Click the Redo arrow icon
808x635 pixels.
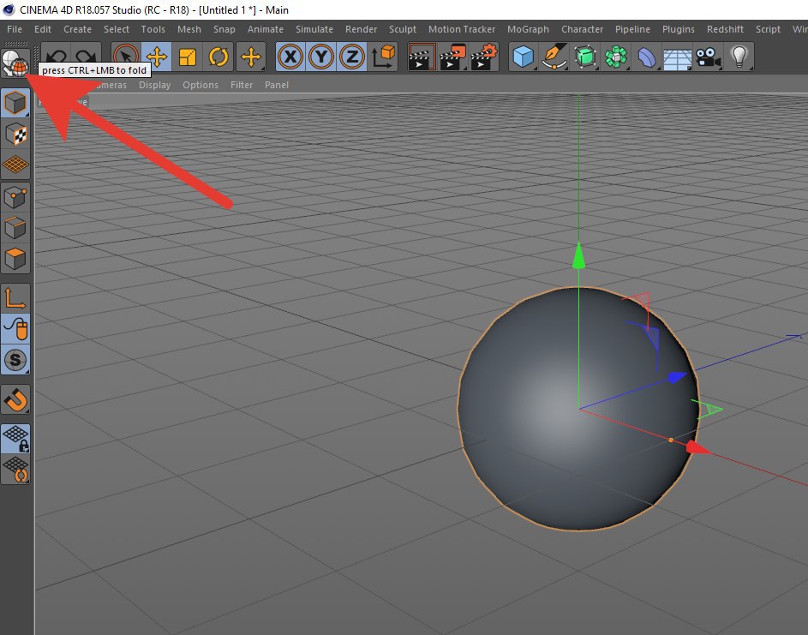tap(86, 57)
